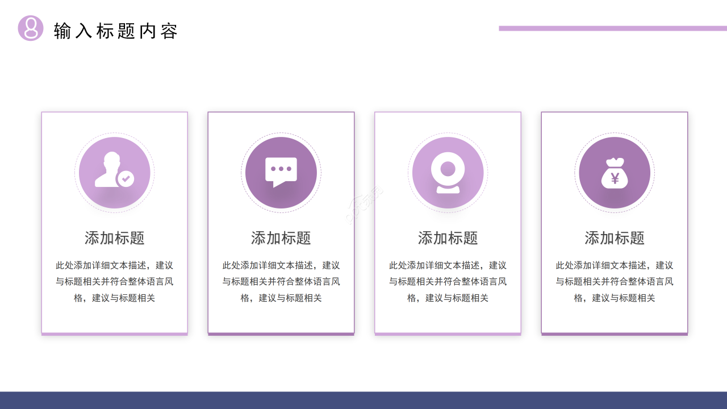Select description paragraph in the webcam card
Screen dimensions: 727x409
pyautogui.click(x=448, y=281)
